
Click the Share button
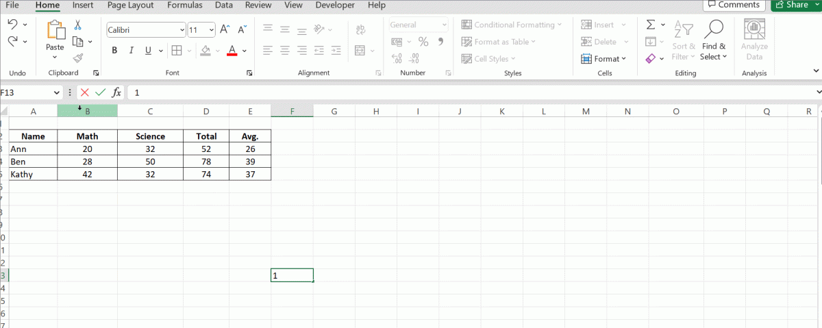[796, 5]
